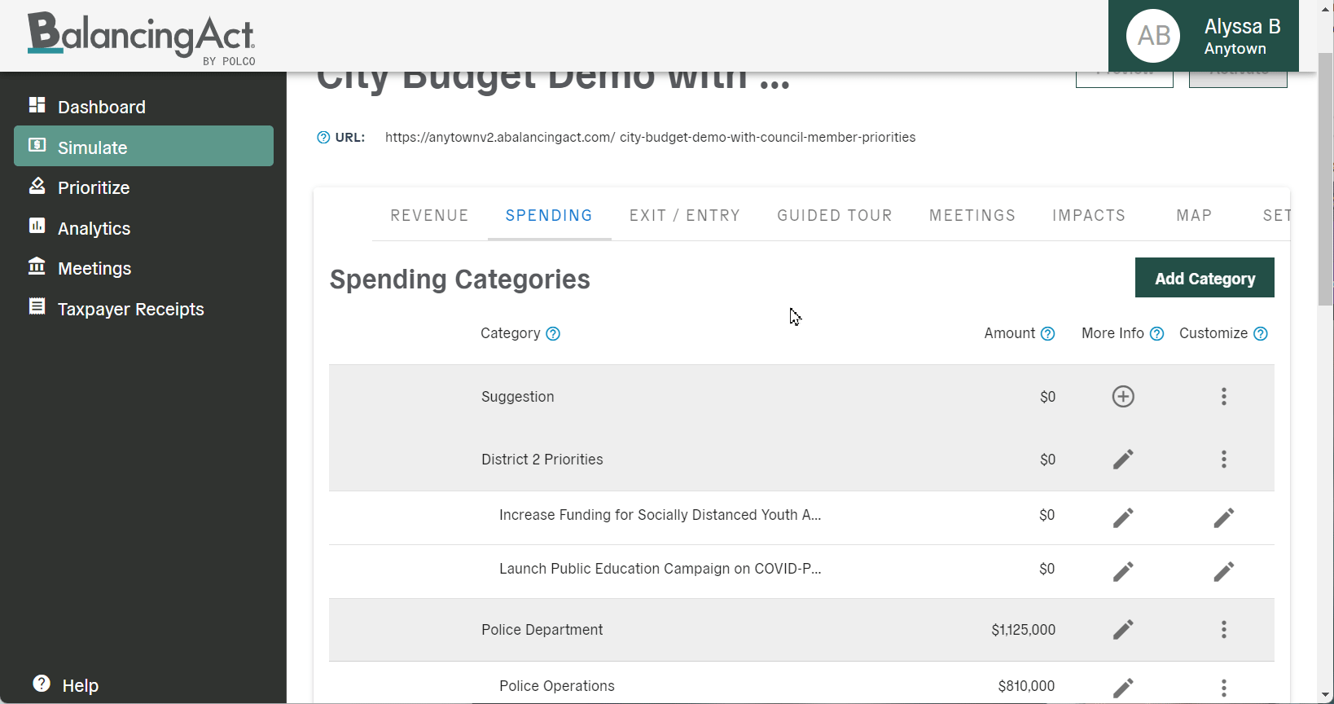Click the plus icon for Suggestion row
Image resolution: width=1334 pixels, height=704 pixels.
1123,397
